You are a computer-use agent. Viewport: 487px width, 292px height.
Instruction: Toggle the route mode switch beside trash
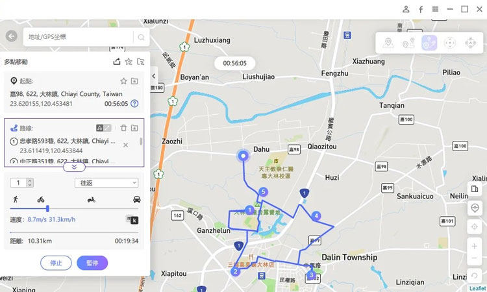point(103,128)
